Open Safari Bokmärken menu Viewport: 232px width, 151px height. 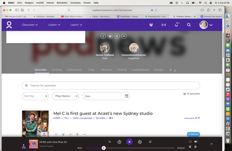(62, 3)
